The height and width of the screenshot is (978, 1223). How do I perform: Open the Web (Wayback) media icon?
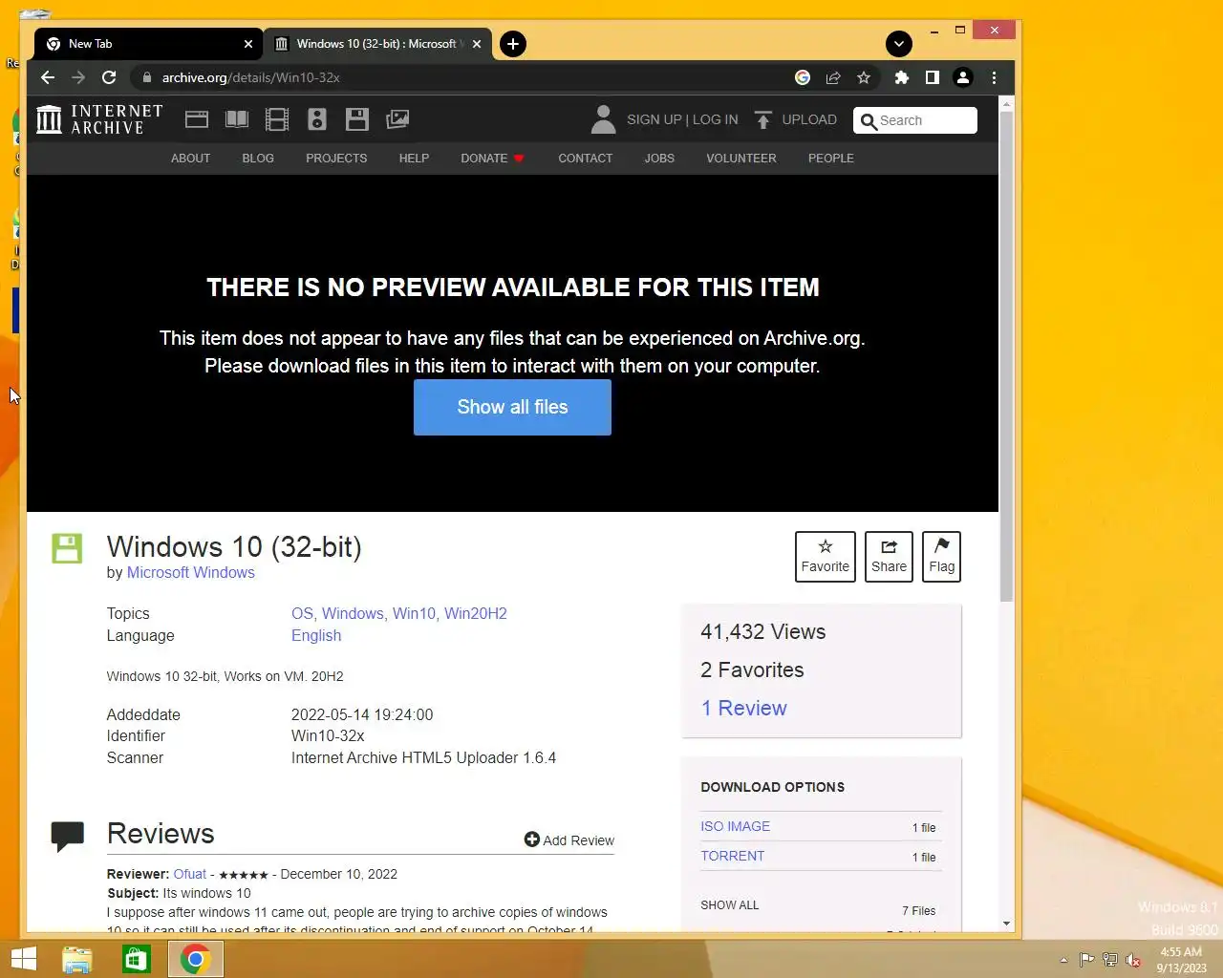coord(197,119)
